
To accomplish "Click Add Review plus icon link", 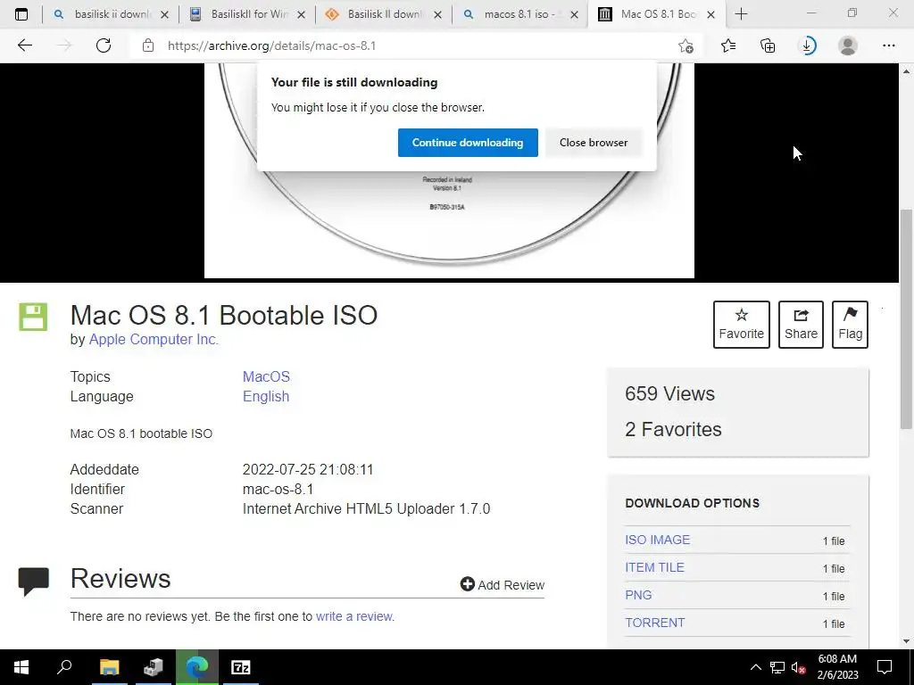I will [502, 584].
